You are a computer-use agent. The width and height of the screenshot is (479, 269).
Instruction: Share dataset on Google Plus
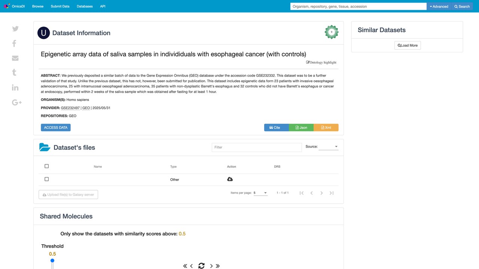(x=17, y=102)
